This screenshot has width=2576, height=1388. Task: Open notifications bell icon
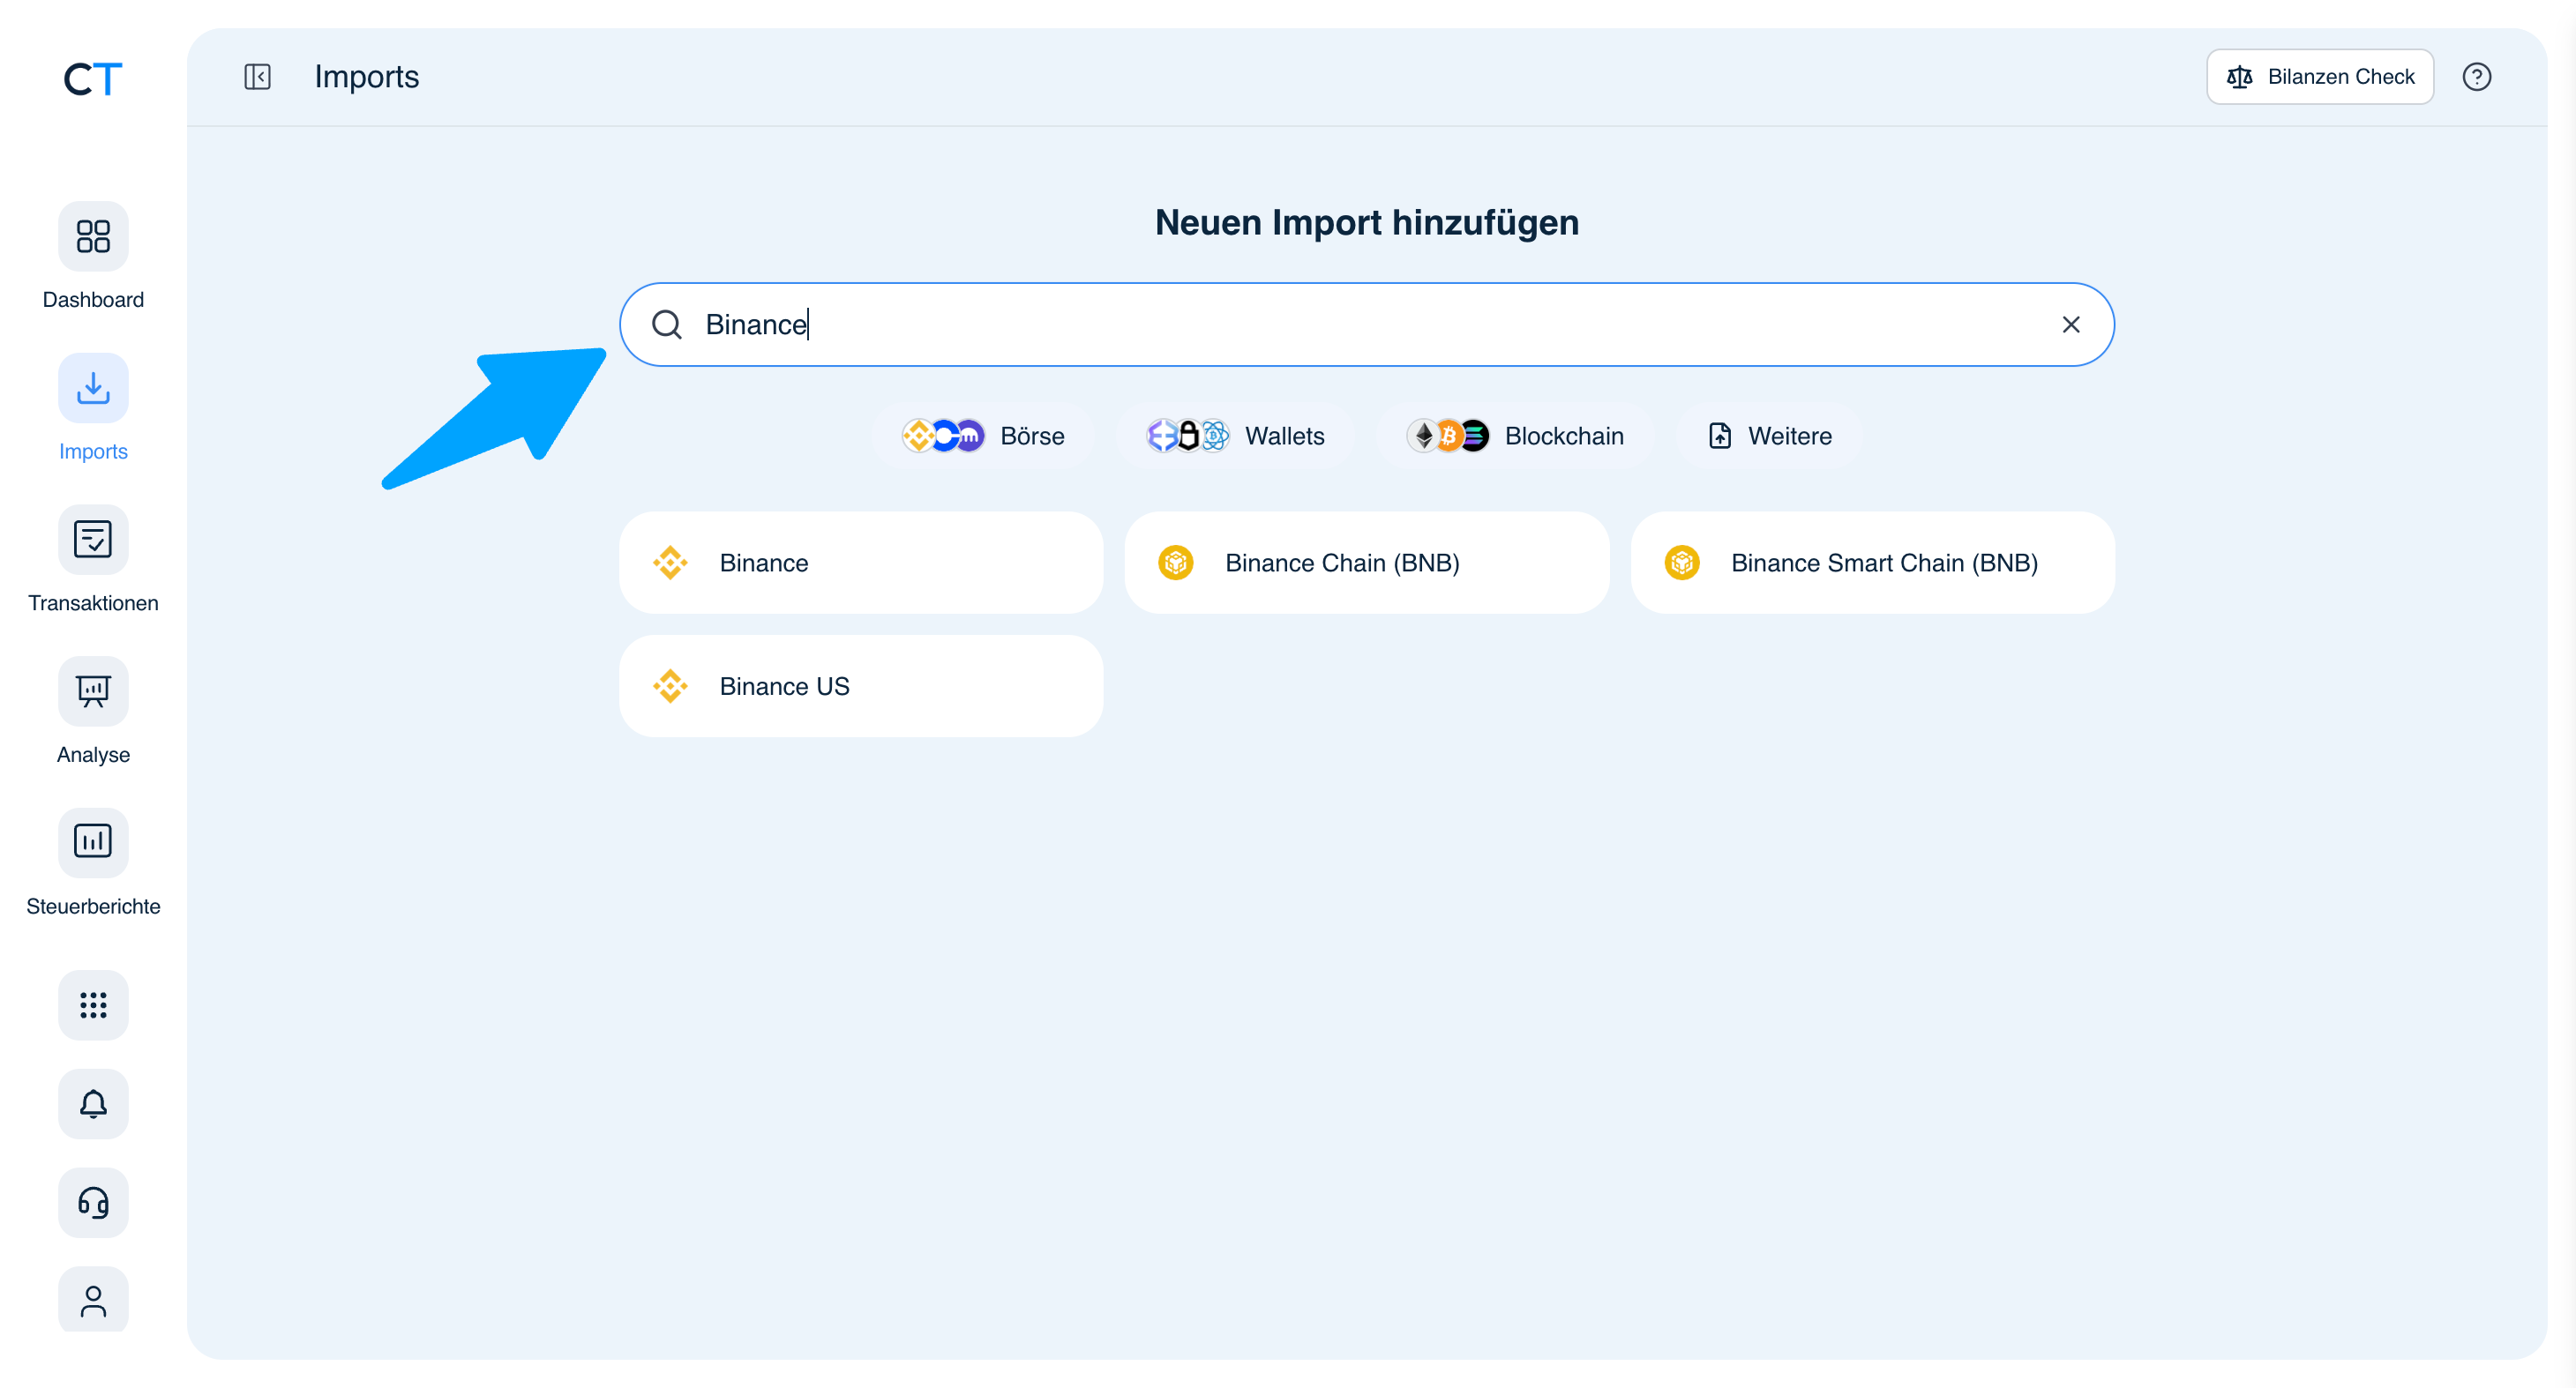(93, 1104)
